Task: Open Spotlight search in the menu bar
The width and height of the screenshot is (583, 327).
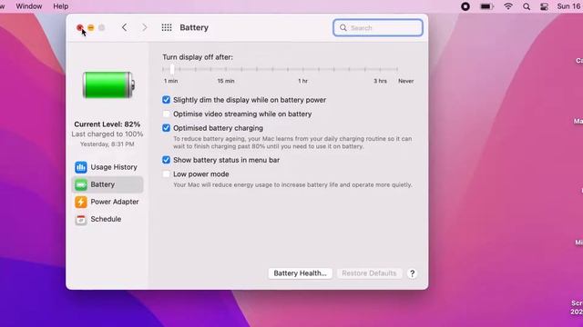Action: click(x=527, y=6)
